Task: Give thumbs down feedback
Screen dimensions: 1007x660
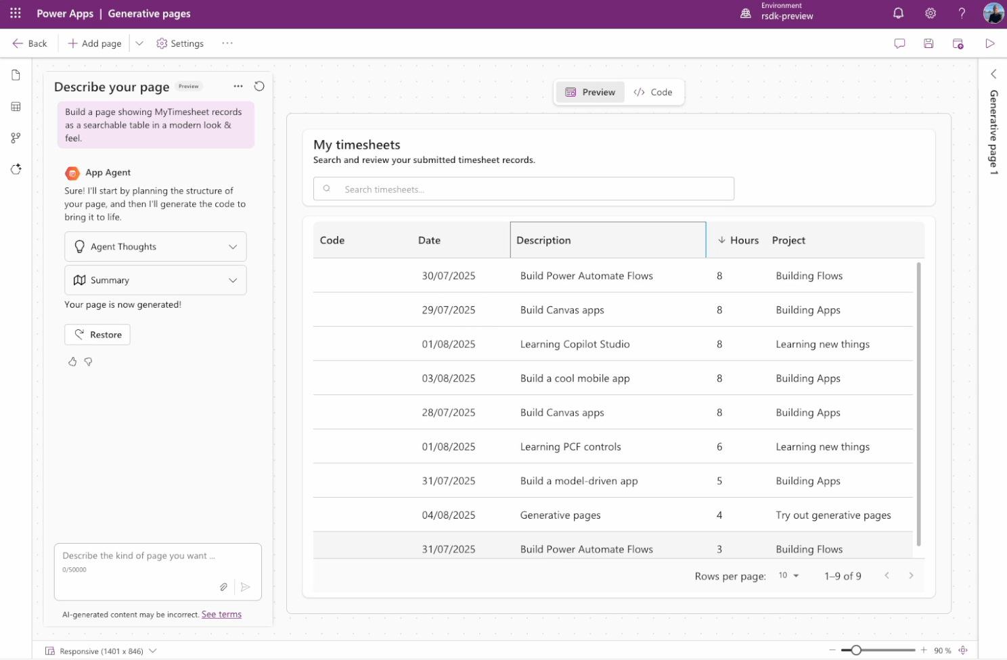Action: pos(88,362)
